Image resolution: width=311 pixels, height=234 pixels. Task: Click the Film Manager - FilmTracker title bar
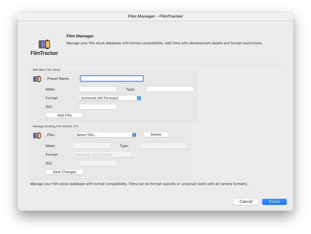[155, 16]
